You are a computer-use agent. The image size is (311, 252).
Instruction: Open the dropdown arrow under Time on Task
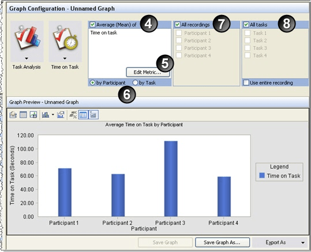pos(65,58)
